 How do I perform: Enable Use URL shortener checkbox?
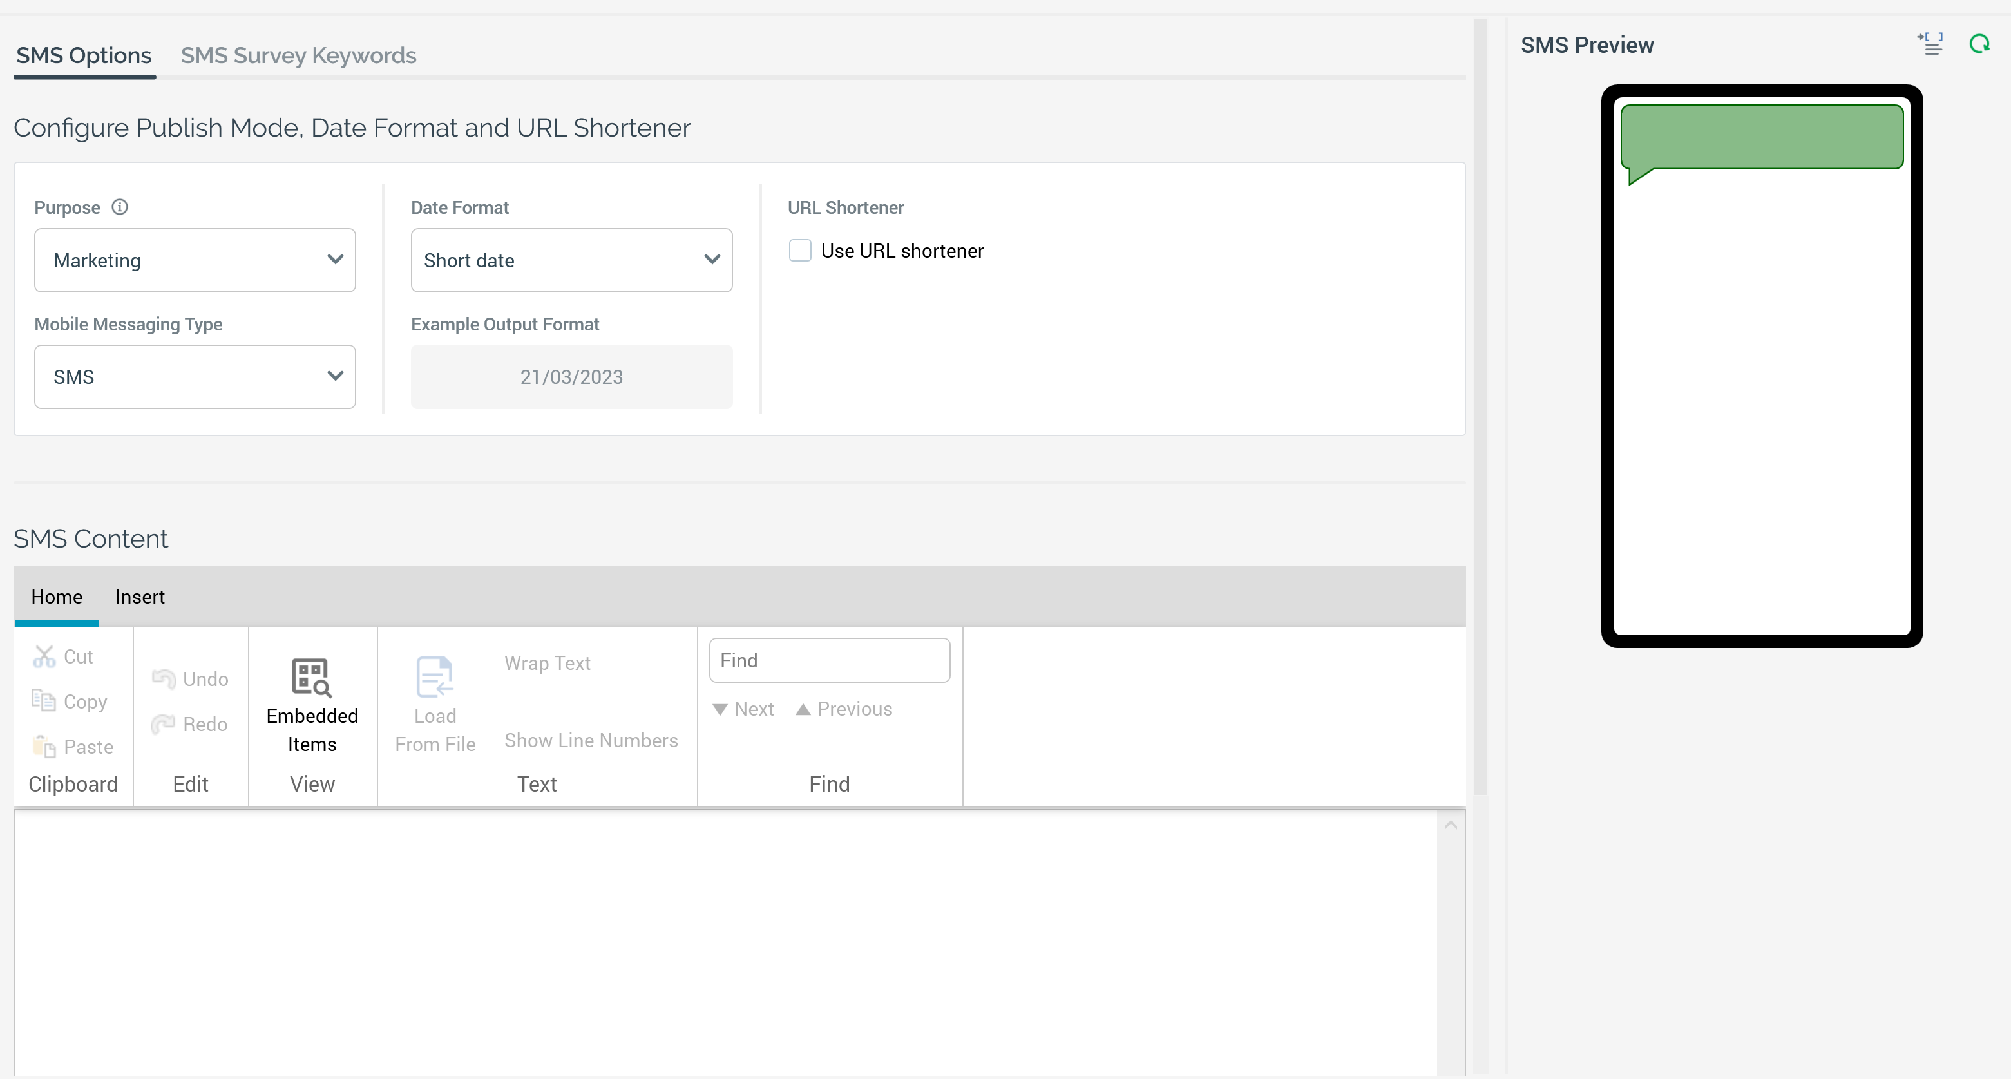point(800,251)
